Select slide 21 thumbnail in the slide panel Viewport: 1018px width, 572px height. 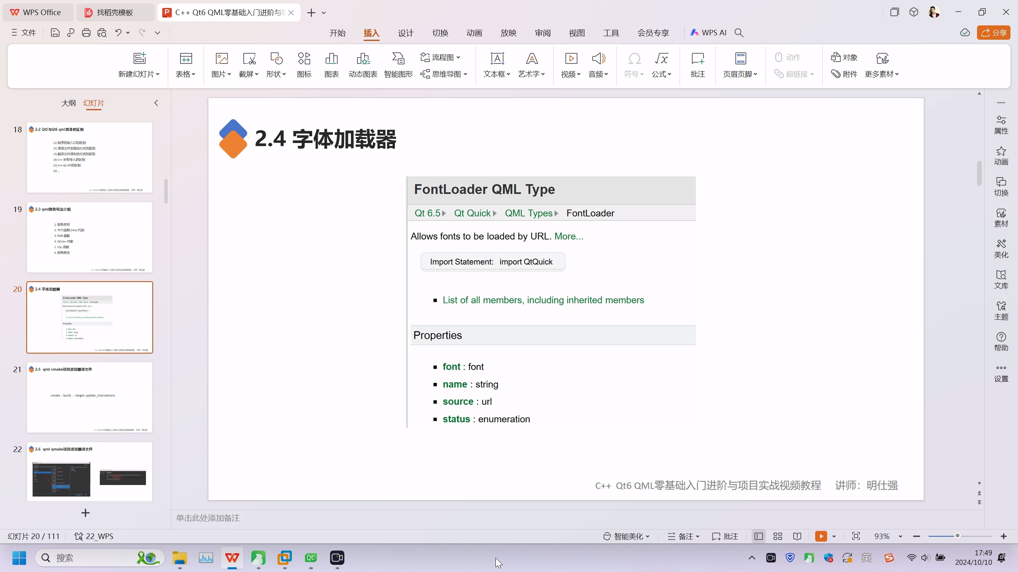pyautogui.click(x=89, y=397)
